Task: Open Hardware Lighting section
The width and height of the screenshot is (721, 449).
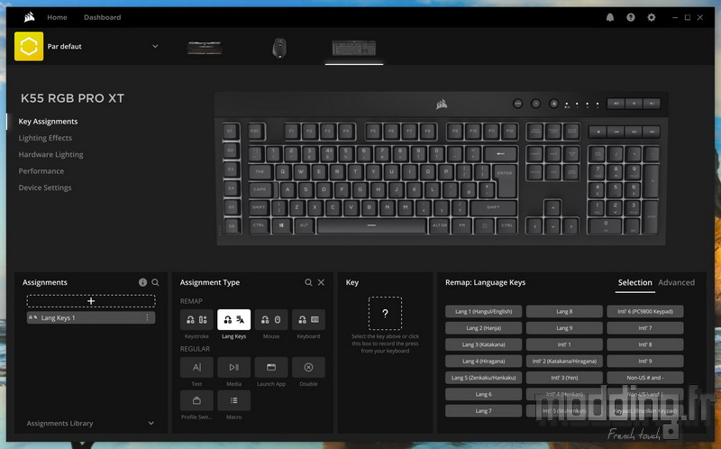Action: point(50,154)
